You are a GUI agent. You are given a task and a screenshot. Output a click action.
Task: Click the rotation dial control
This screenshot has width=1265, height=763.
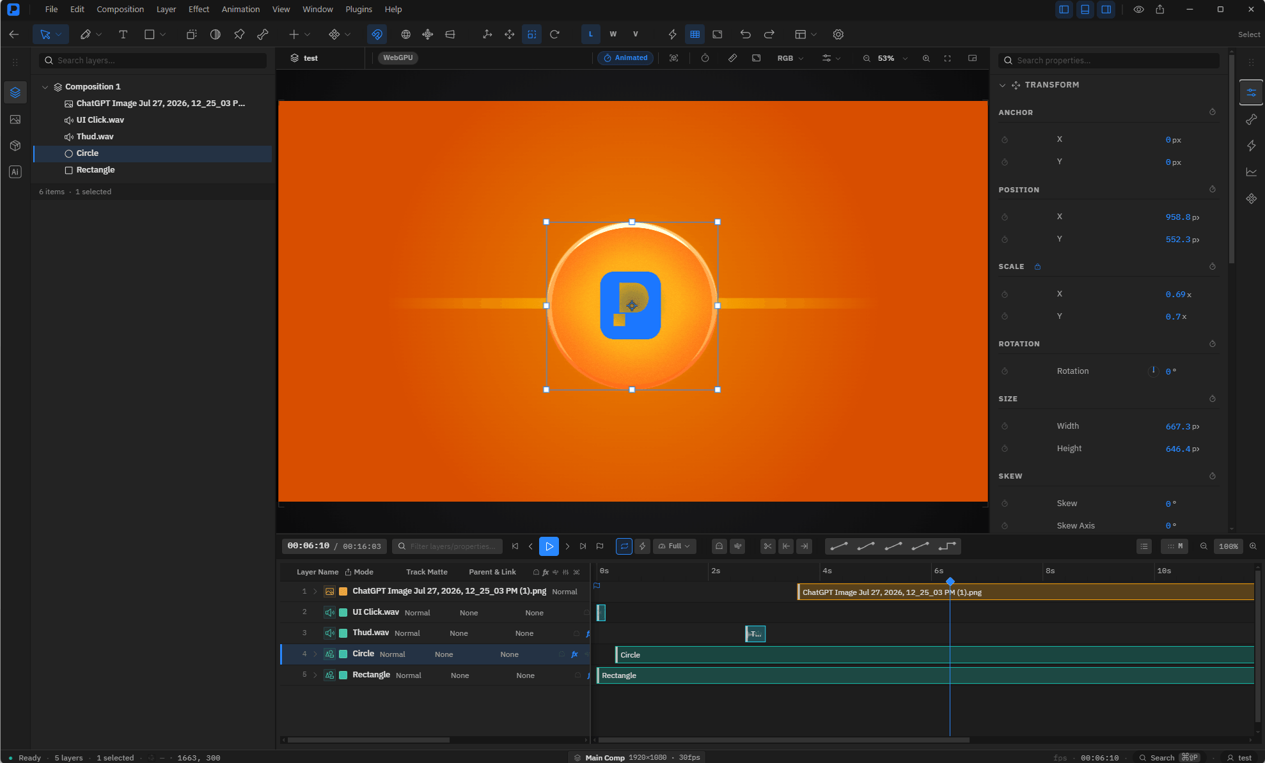coord(1153,371)
